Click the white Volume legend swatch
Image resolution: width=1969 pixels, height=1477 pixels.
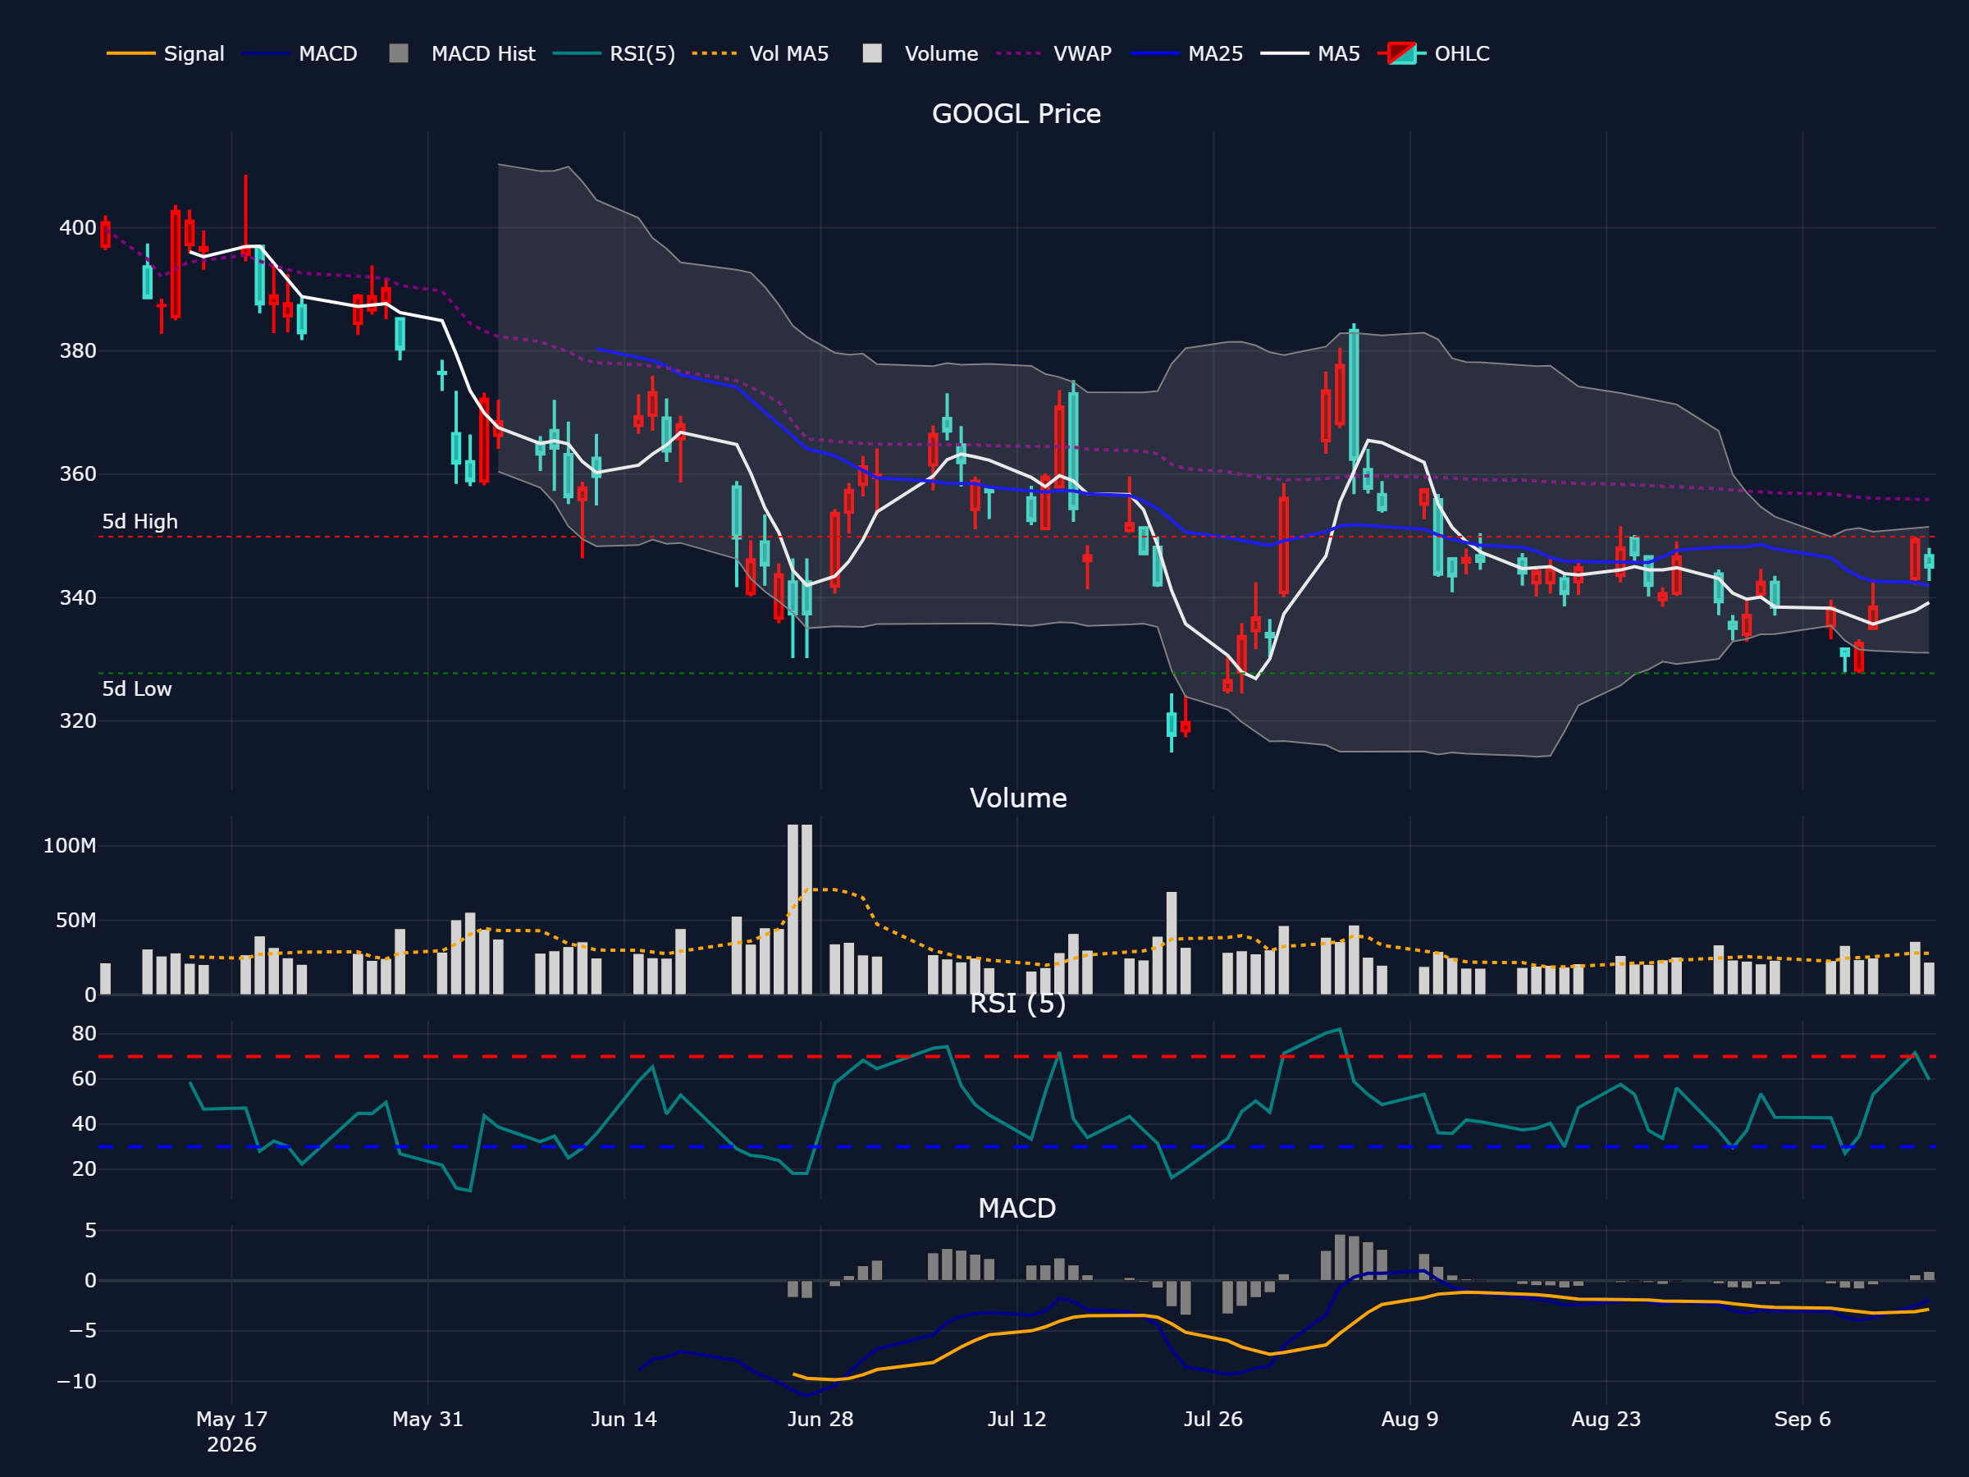pyautogui.click(x=872, y=53)
